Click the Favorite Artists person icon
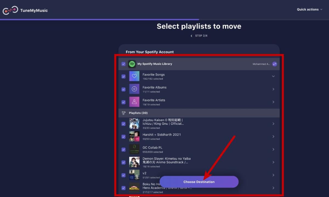This screenshot has height=197, width=329. point(134,102)
